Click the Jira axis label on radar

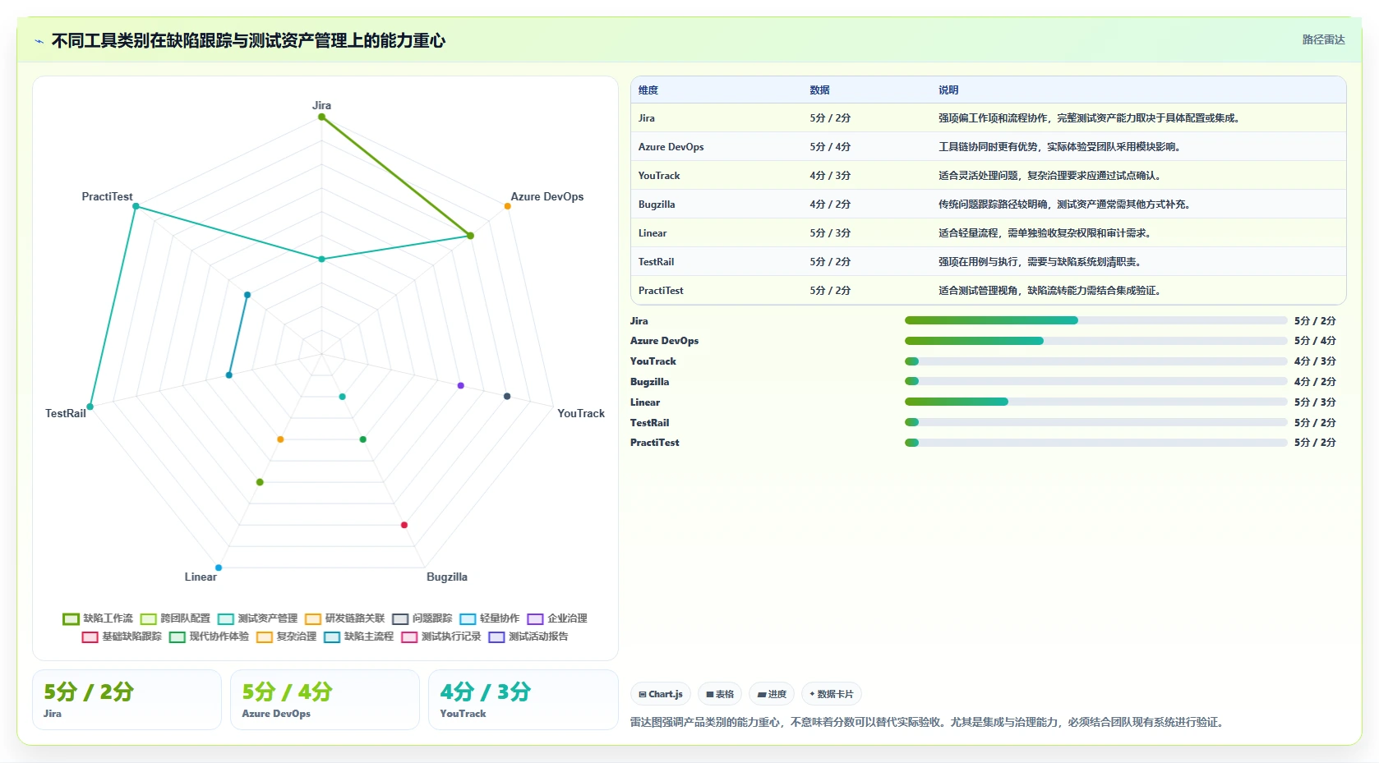321,105
